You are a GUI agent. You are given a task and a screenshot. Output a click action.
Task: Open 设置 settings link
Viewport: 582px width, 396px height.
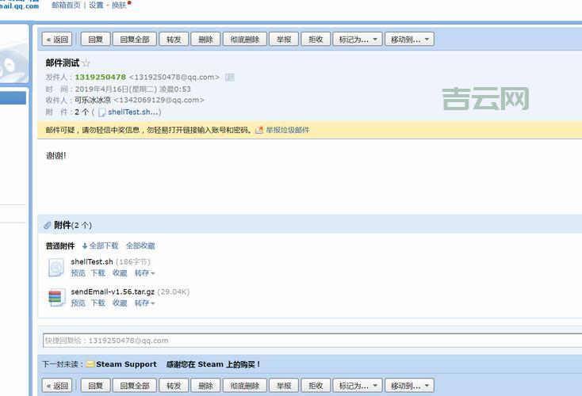coord(96,6)
